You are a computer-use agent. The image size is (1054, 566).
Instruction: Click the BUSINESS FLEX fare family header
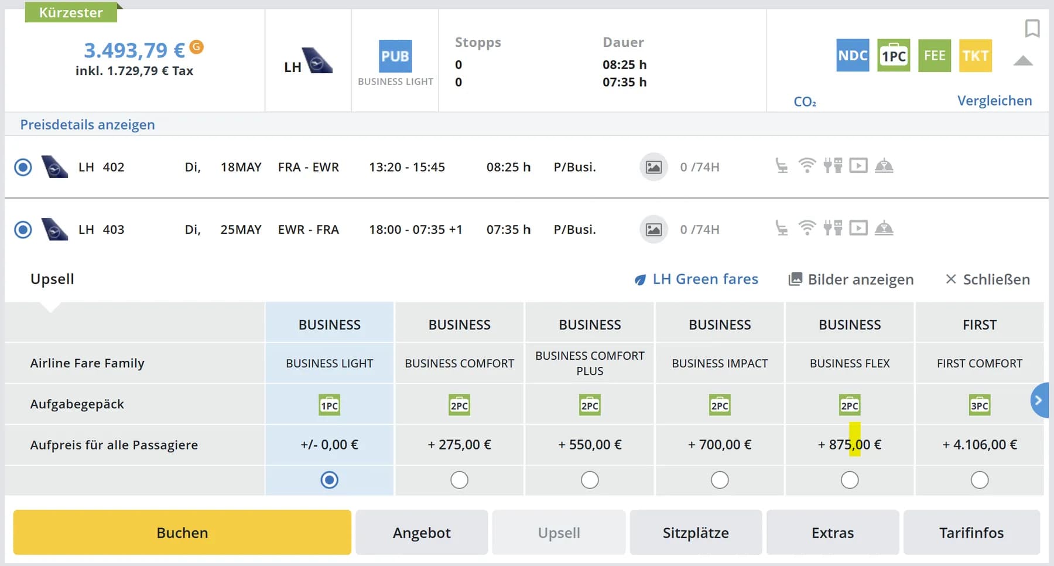[850, 363]
